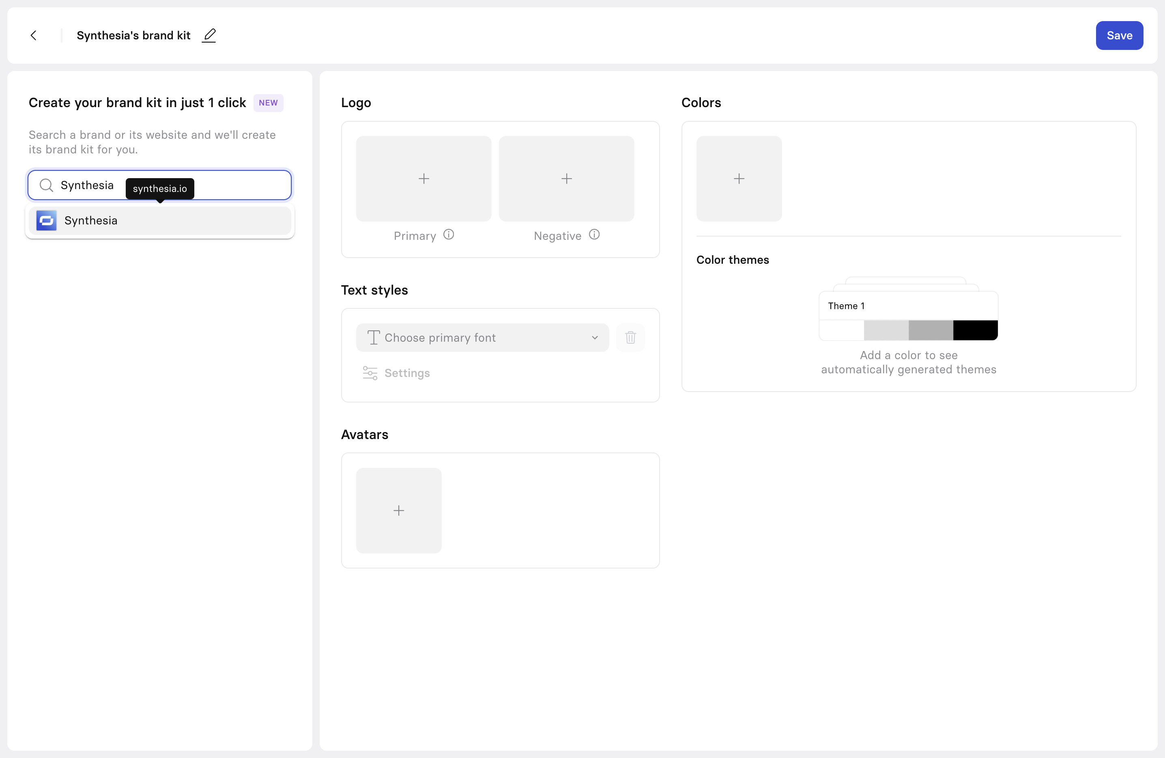
Task: Click the font T icon
Action: 374,337
